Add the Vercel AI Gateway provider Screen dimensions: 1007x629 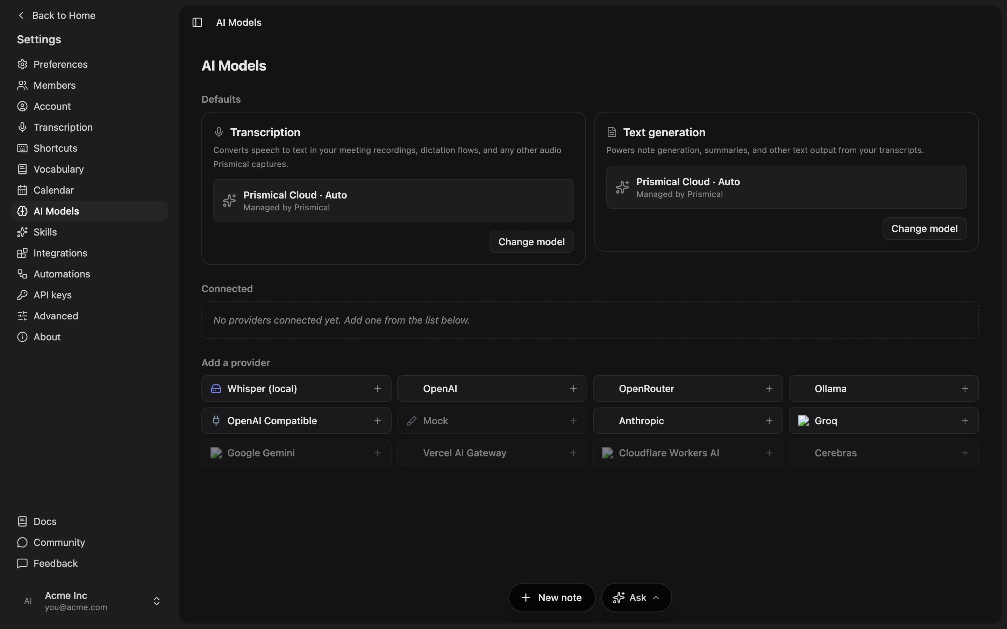click(492, 453)
